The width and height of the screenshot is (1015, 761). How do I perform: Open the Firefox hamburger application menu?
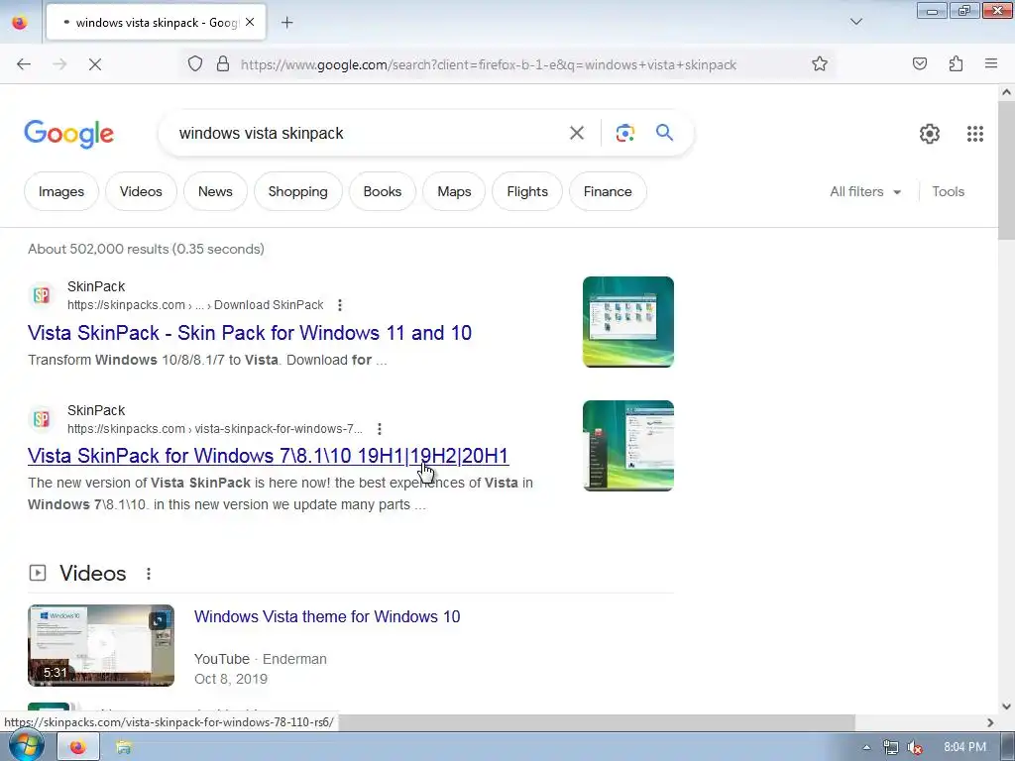[x=991, y=63]
